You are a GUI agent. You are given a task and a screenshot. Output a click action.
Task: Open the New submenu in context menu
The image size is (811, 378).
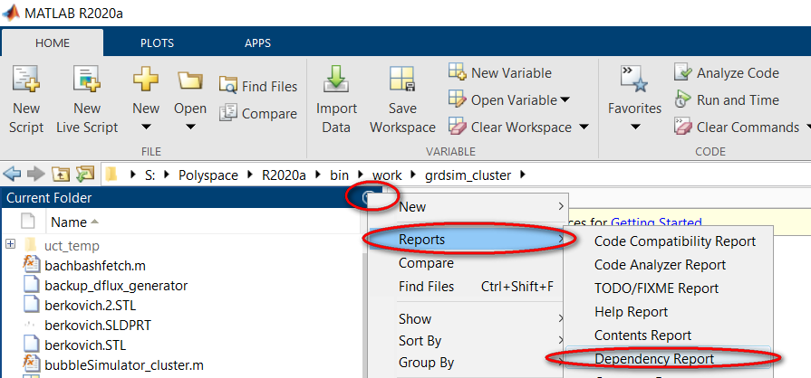coord(468,206)
